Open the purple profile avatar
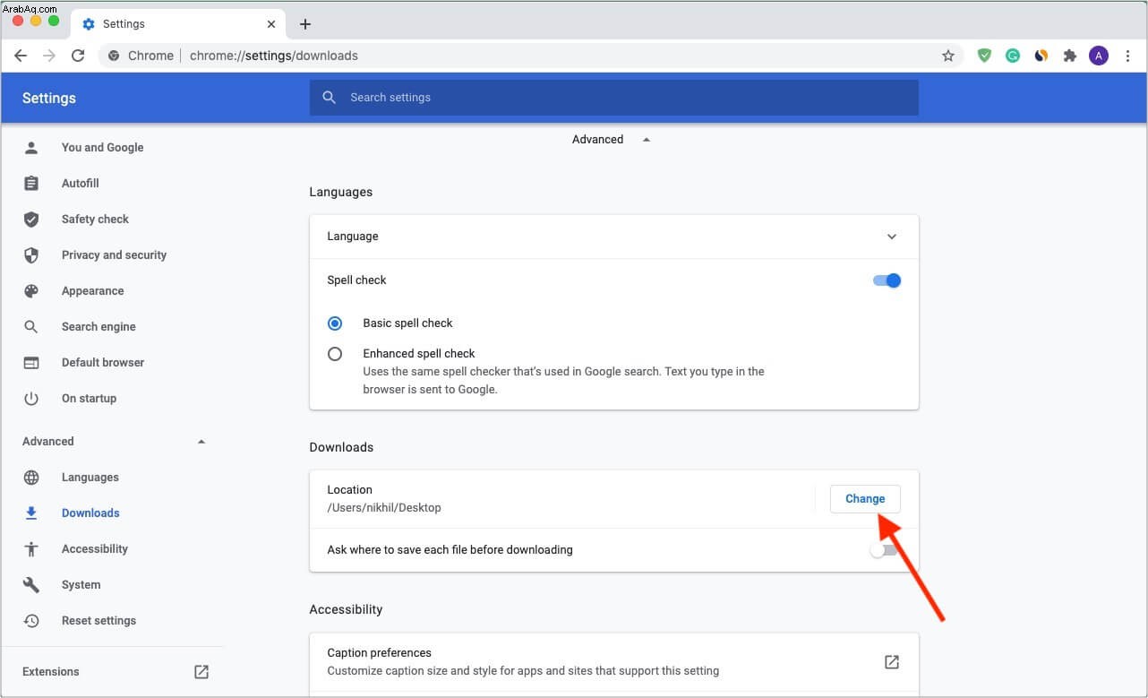The height and width of the screenshot is (698, 1148). 1099,56
